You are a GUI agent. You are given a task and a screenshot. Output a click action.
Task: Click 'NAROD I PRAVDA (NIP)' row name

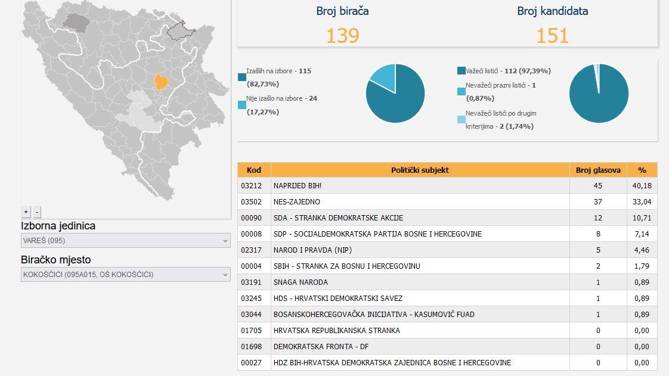[313, 250]
